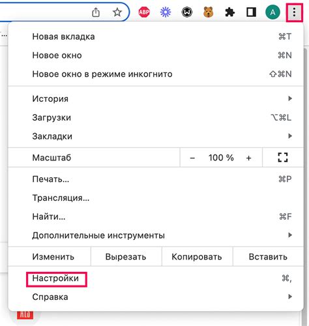The width and height of the screenshot is (309, 326).
Task: Click the Вырезать button
Action: click(x=126, y=257)
